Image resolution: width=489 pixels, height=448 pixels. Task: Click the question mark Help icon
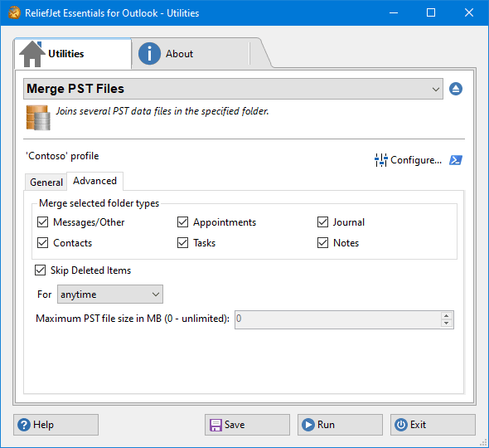point(24,425)
